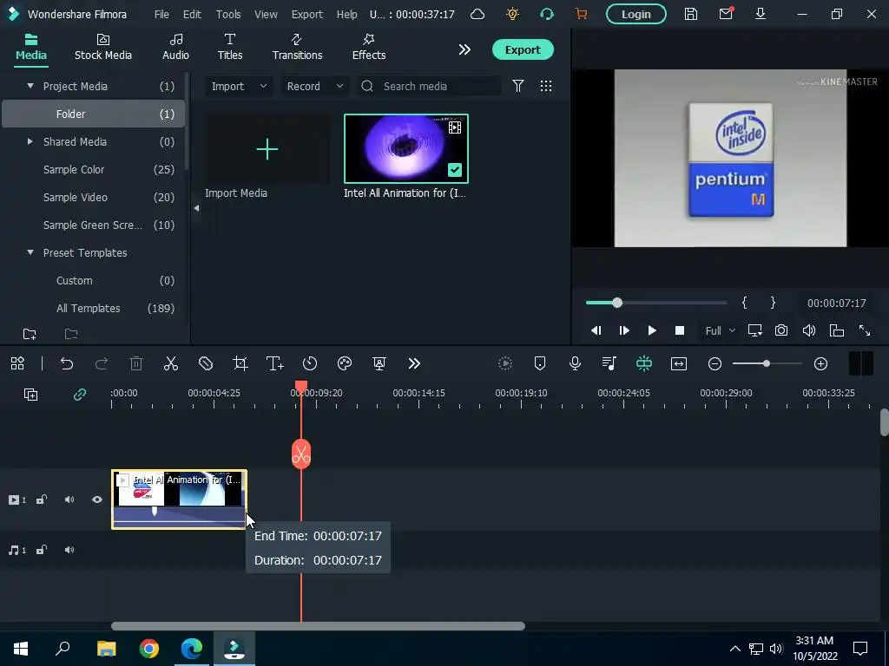Open the layout grid icon in timeline toolbar
The height and width of the screenshot is (666, 889).
(x=17, y=363)
